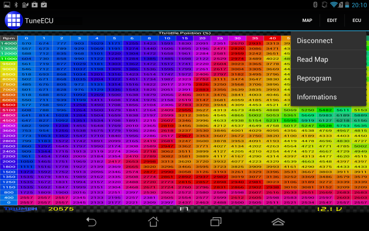
Task: Select cell 6218 in 4500 row
Action: click(x=343, y=120)
